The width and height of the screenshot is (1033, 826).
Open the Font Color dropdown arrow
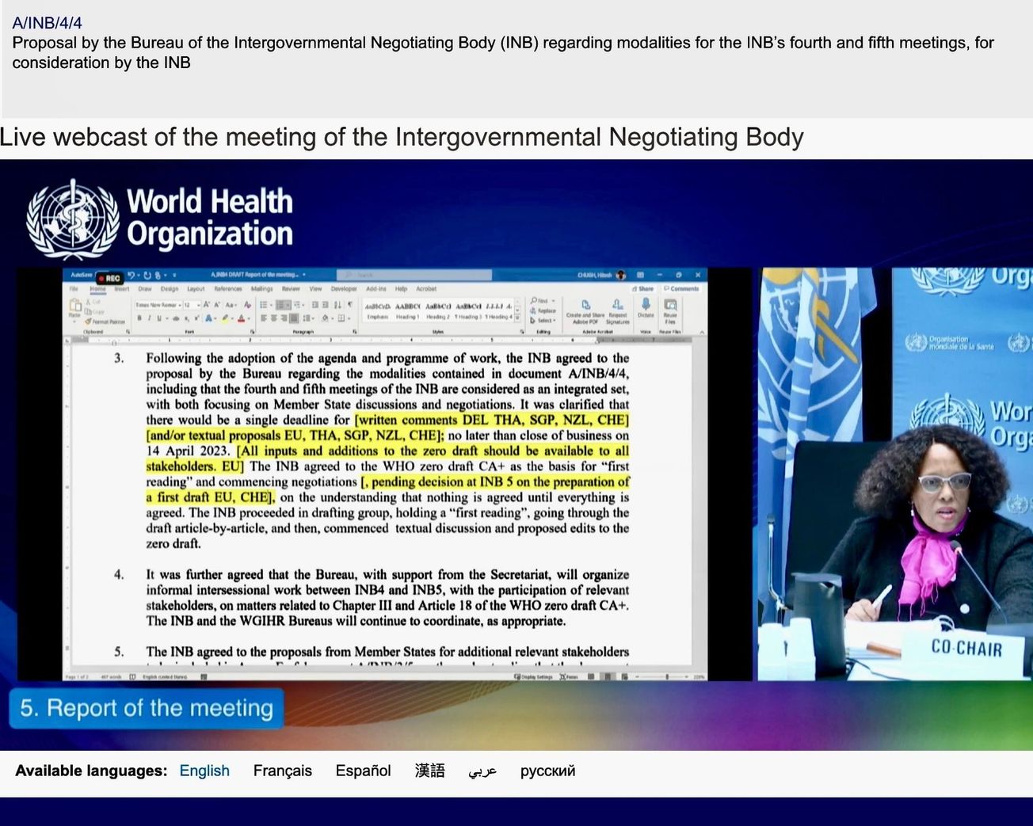[x=249, y=319]
